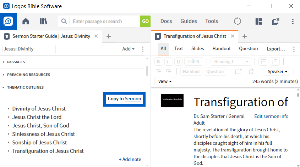The width and height of the screenshot is (300, 167).
Task: Open the Speaker dropdown
Action: pyautogui.click(x=277, y=72)
